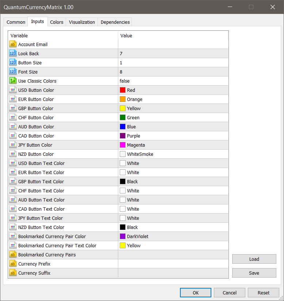284x301 pixels.
Task: Open the Visualization tab
Action: (82, 22)
